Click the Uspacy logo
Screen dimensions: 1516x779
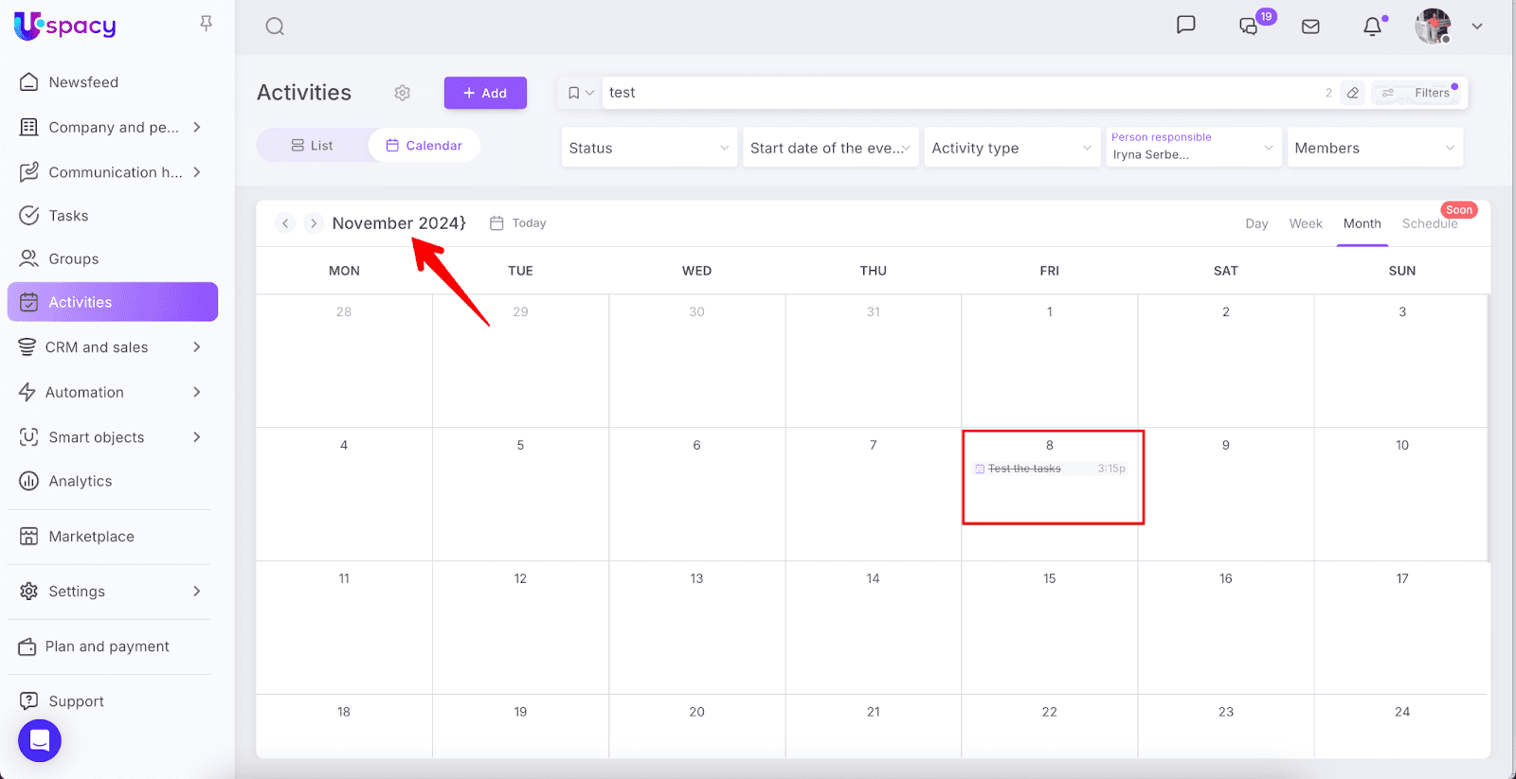point(64,26)
